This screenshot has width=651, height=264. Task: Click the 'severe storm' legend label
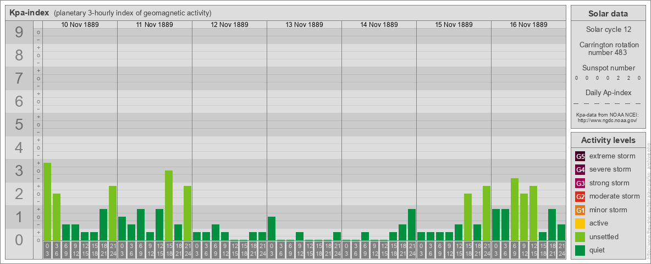pyautogui.click(x=610, y=169)
